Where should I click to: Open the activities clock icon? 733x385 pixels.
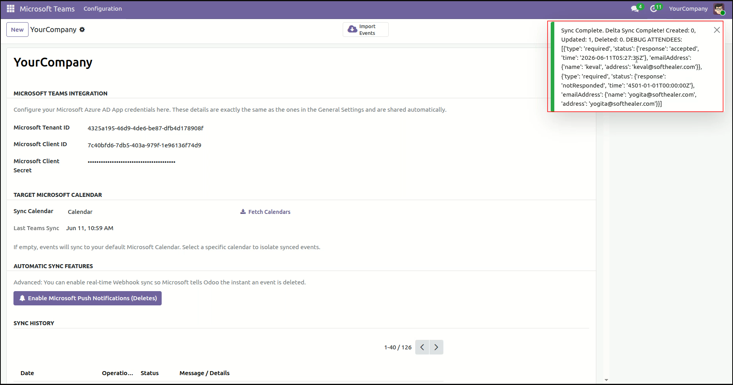(654, 9)
